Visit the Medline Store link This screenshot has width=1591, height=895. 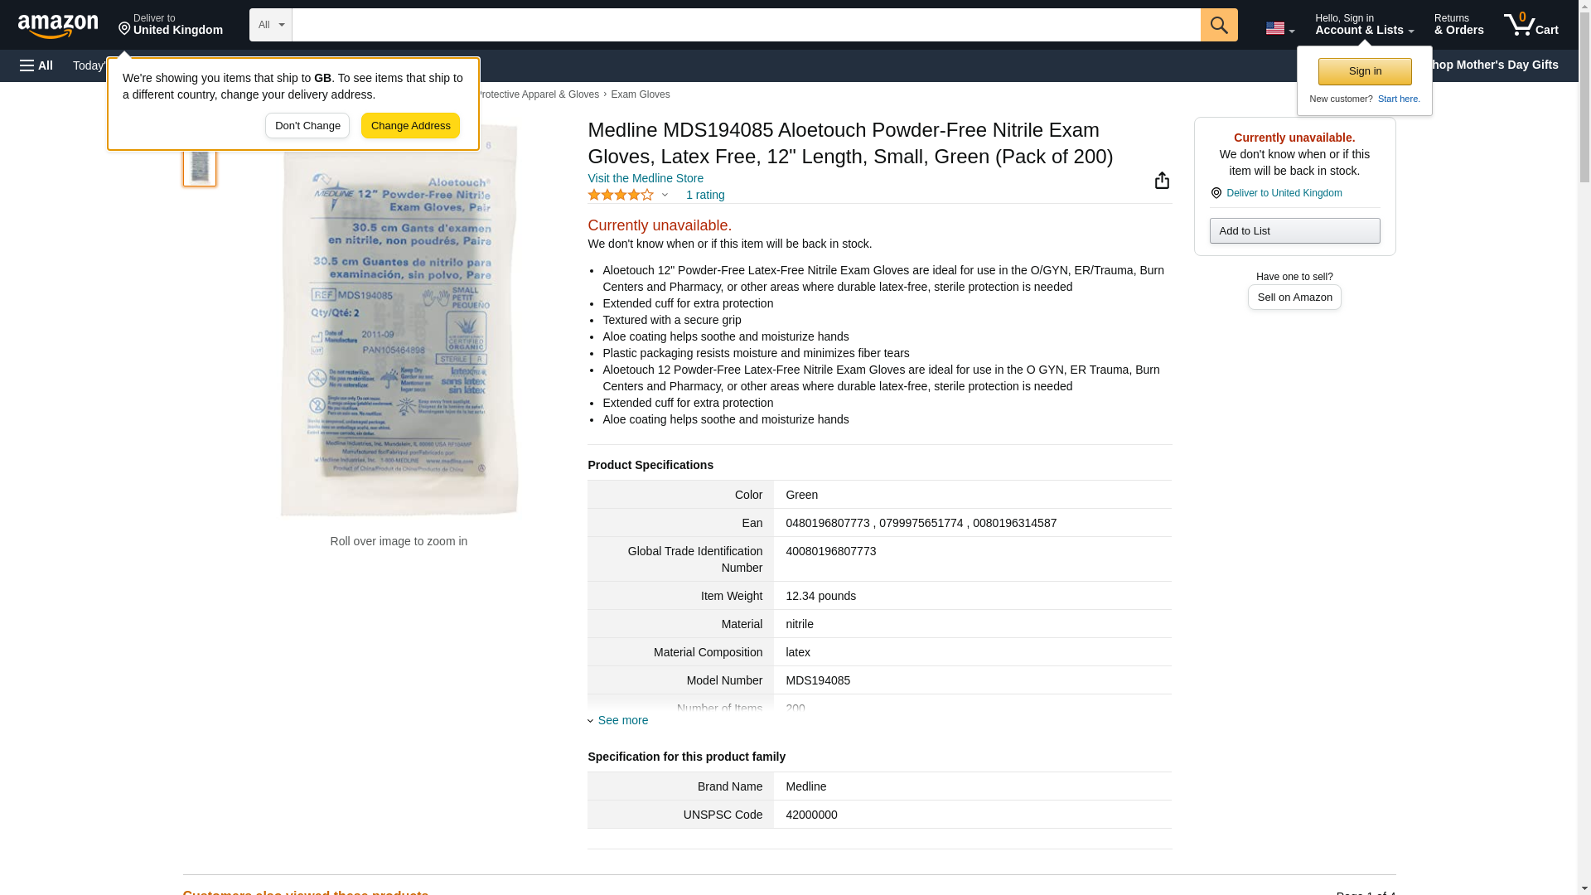645,178
